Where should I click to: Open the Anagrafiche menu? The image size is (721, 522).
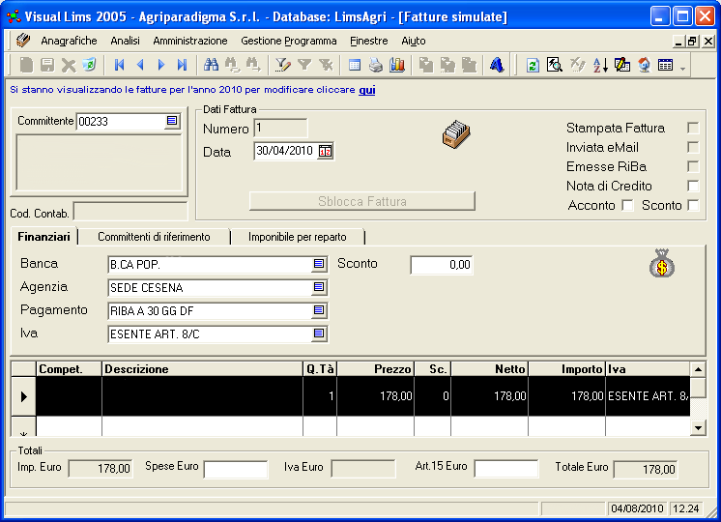(69, 41)
